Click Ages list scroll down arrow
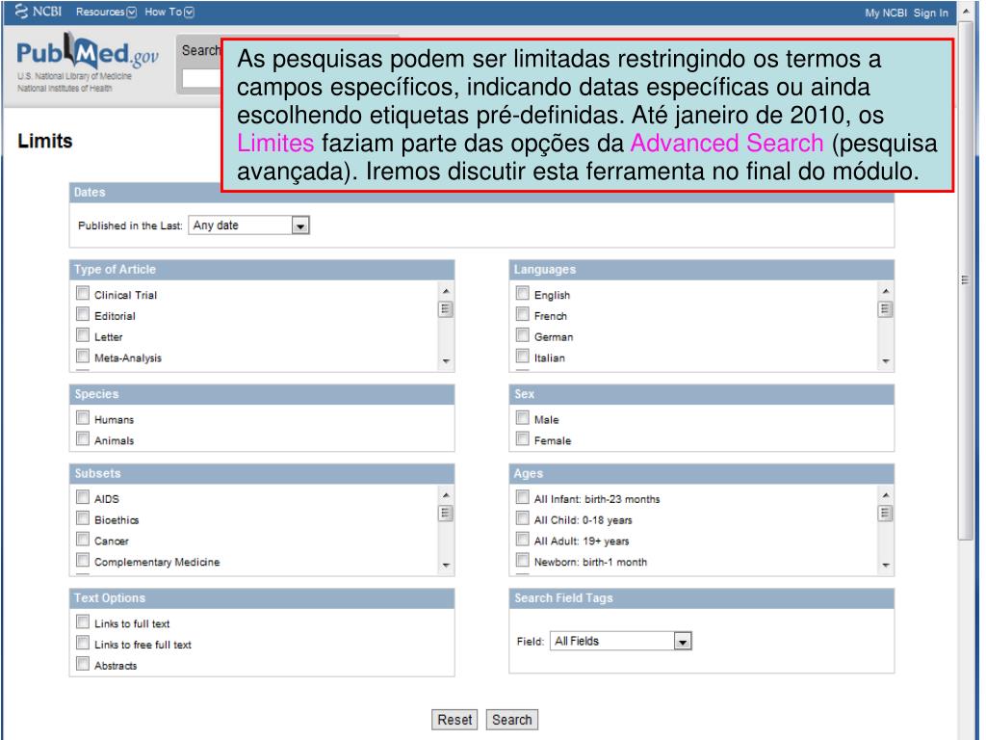The width and height of the screenshot is (986, 740). pos(886,565)
